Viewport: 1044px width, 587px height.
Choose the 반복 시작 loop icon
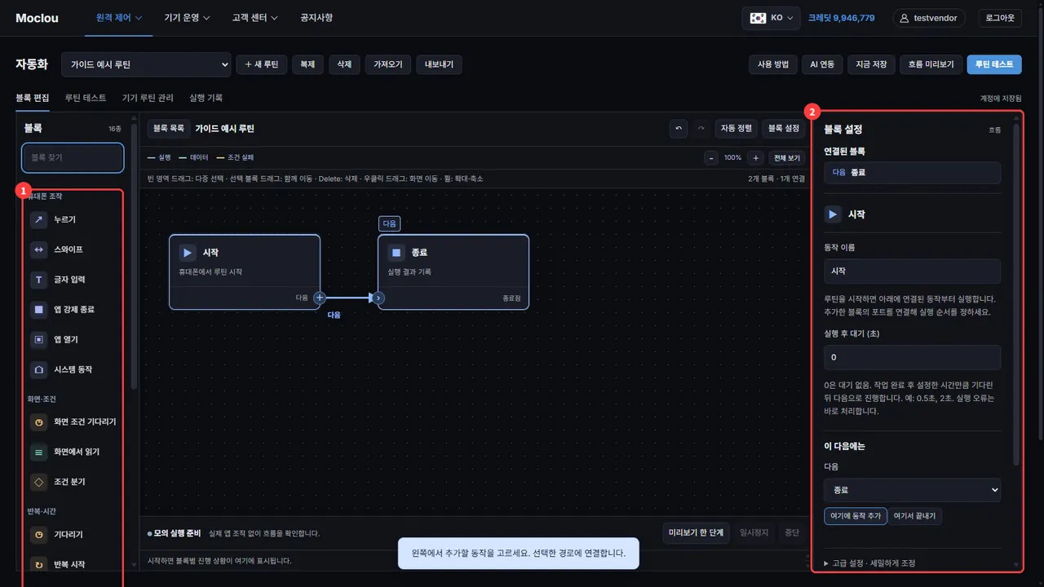pos(38,564)
